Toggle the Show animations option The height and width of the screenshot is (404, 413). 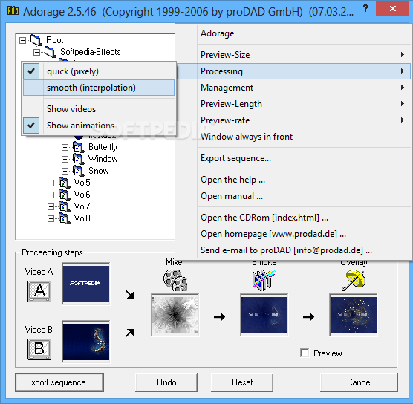tap(99, 126)
